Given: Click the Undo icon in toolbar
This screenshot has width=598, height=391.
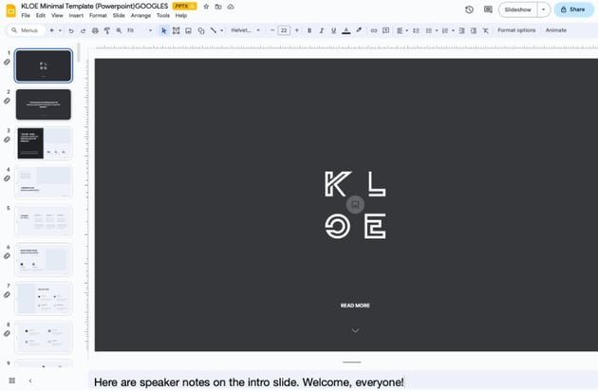Looking at the screenshot, I should coord(70,30).
